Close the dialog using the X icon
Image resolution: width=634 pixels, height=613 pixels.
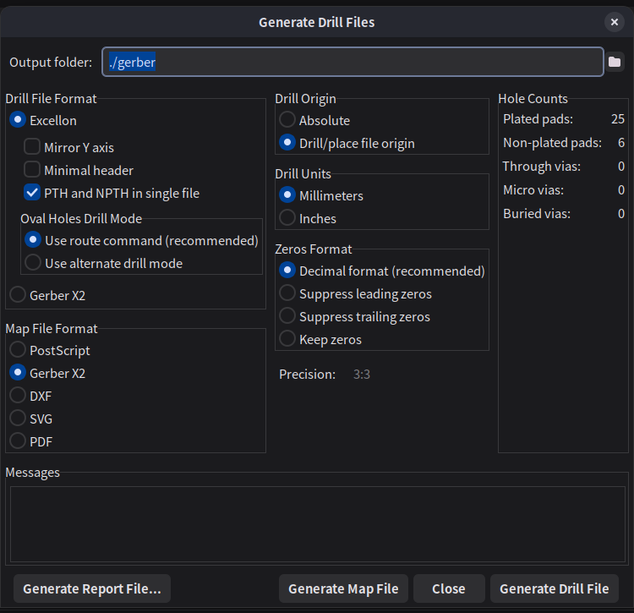tap(615, 22)
